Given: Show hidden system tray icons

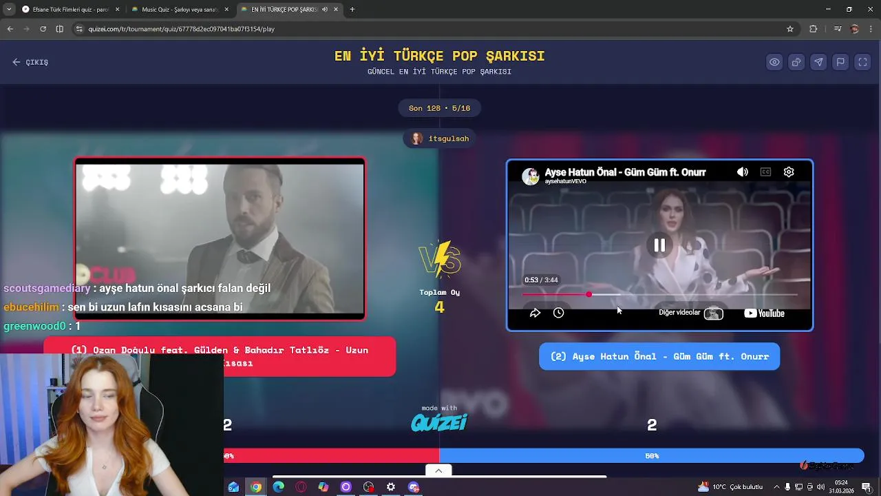Looking at the screenshot, I should tap(776, 487).
